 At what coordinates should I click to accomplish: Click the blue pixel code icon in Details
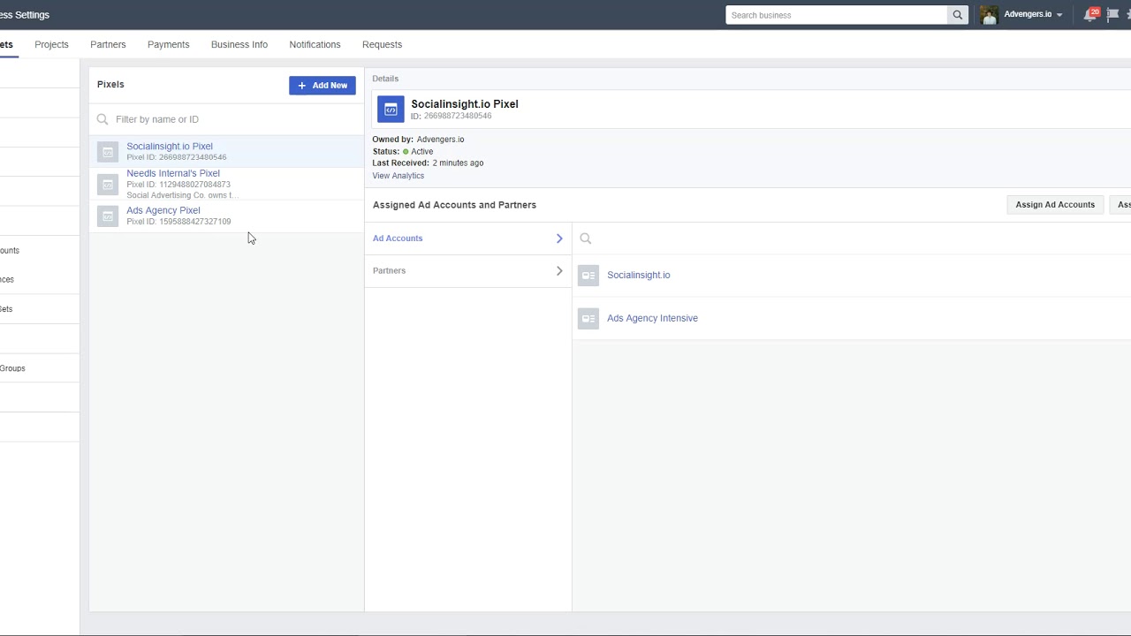click(x=391, y=110)
